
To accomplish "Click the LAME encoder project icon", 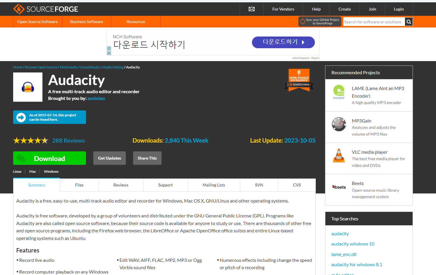I will tap(339, 91).
